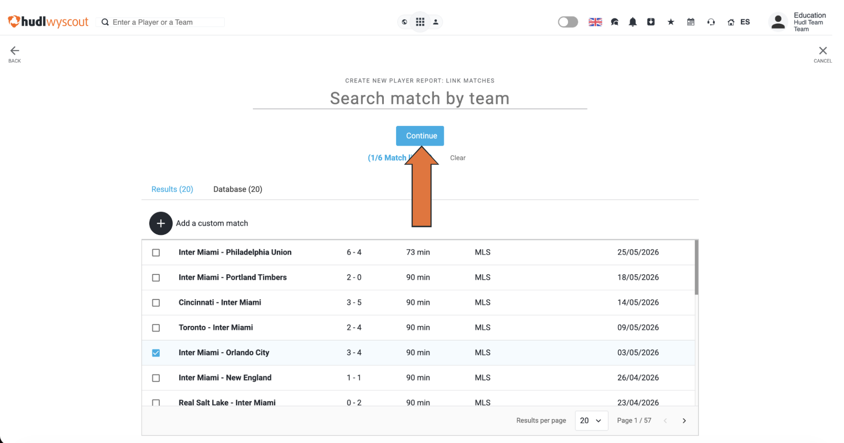Click date 14/05/2026 in list
Image resolution: width=844 pixels, height=443 pixels.
(638, 302)
